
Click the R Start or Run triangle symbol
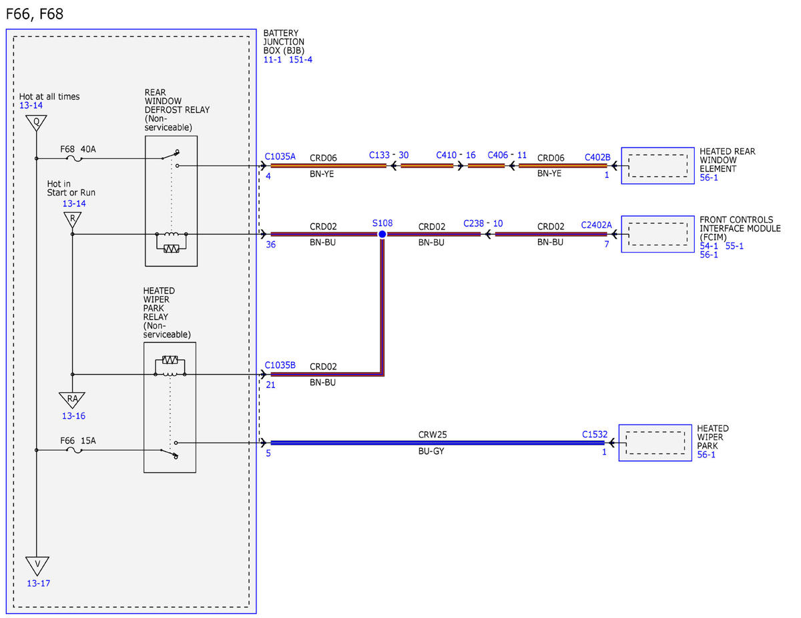point(72,220)
